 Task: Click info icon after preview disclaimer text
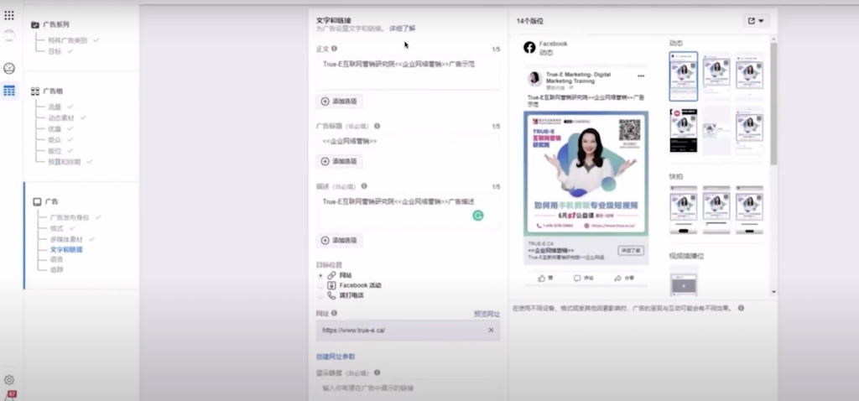point(742,308)
